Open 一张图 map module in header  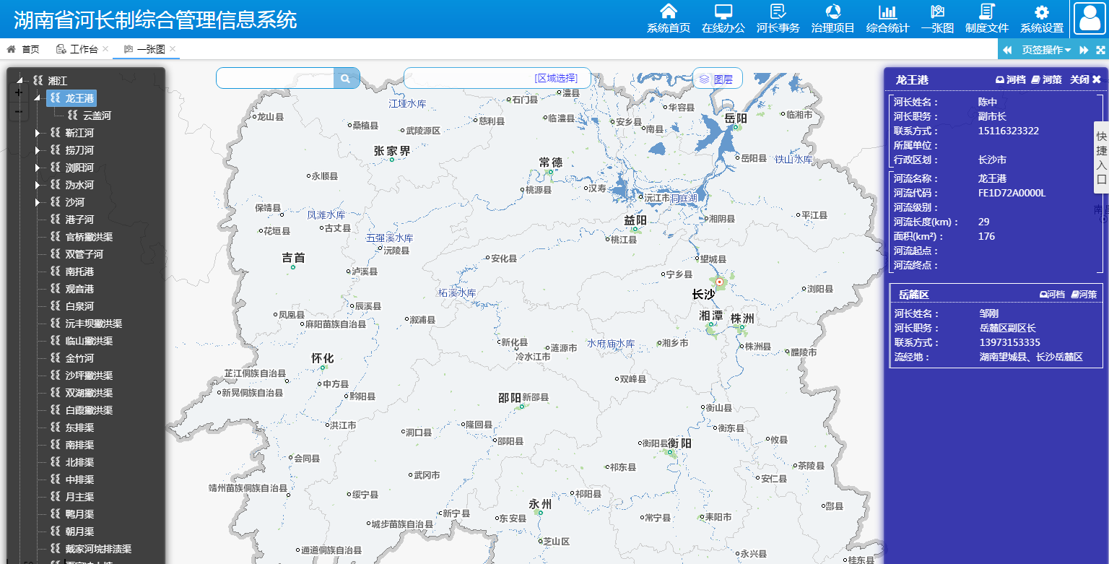938,19
